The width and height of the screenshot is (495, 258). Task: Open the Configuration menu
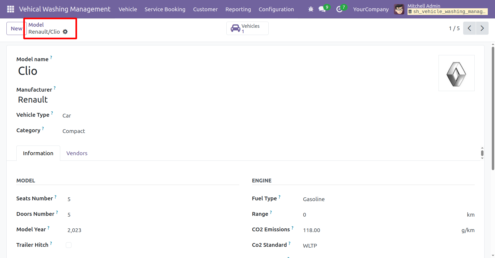point(276,9)
